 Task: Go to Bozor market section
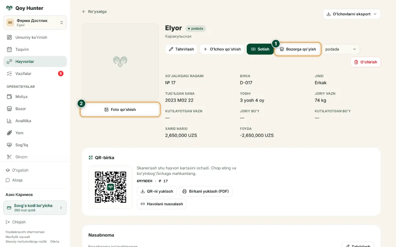35,109
